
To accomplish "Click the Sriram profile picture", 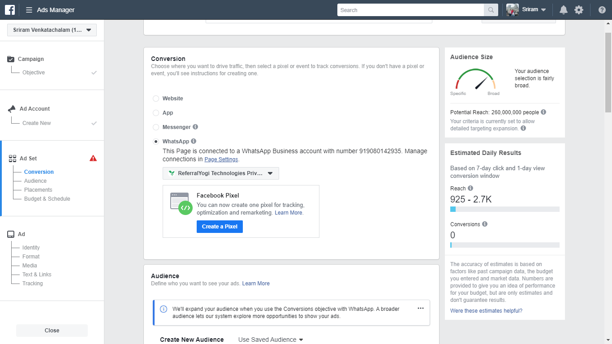I will click(x=513, y=10).
